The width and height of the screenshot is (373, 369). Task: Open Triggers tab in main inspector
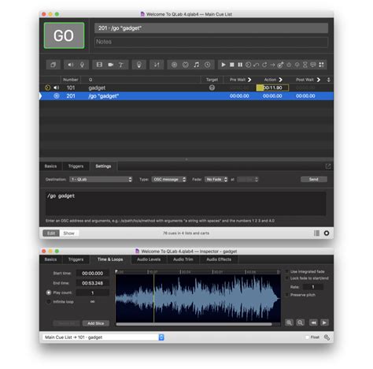76,166
